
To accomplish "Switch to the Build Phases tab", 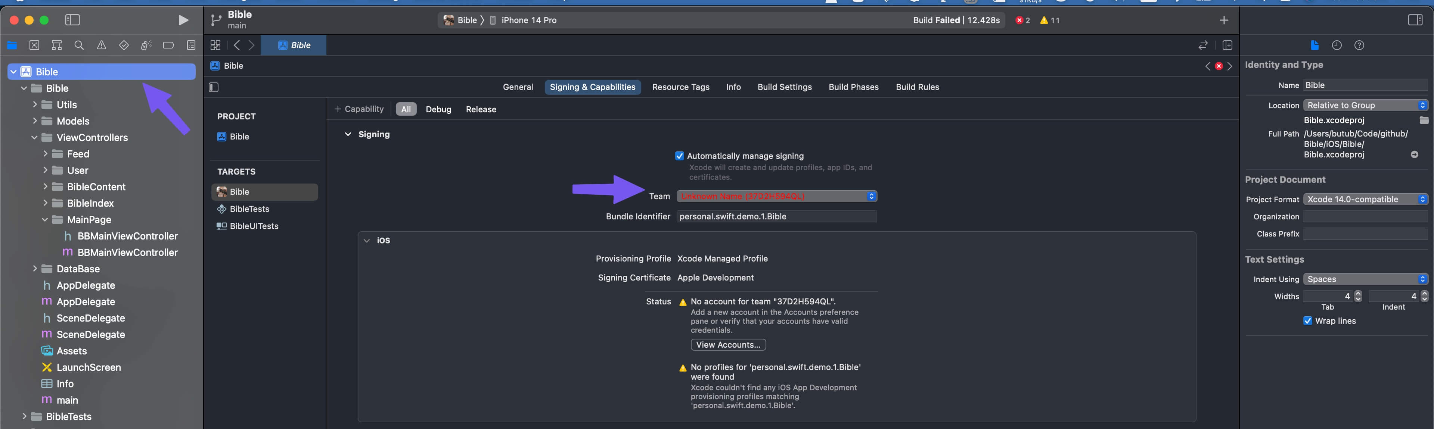I will [853, 87].
